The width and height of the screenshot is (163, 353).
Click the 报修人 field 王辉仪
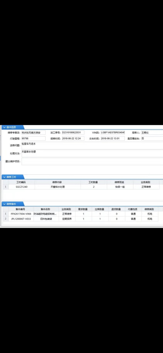[152, 133]
